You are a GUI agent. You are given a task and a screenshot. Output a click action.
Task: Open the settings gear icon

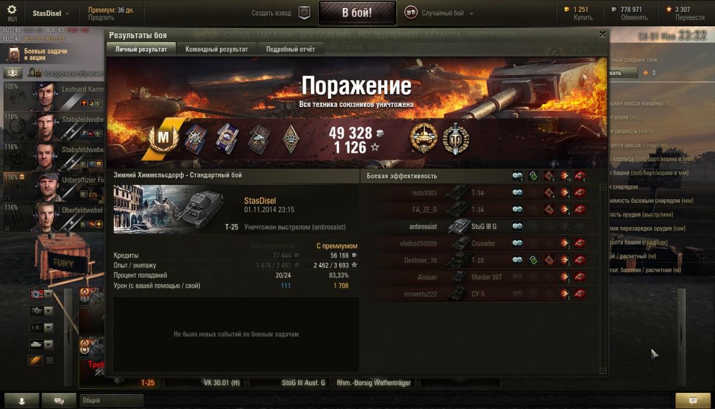tap(12, 9)
